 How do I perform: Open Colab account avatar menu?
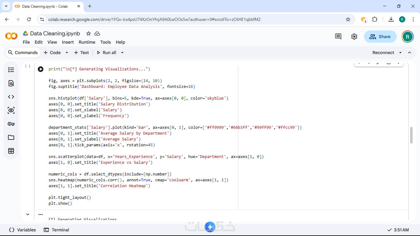[408, 37]
